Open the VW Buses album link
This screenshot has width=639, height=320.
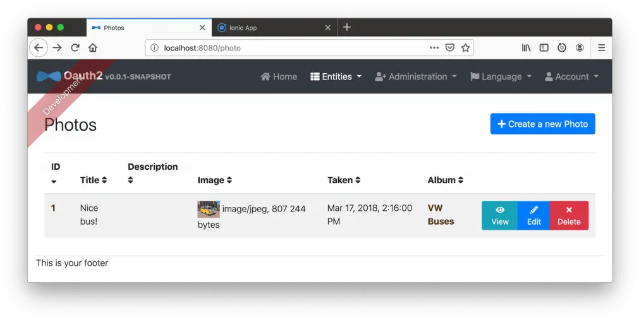tap(441, 215)
